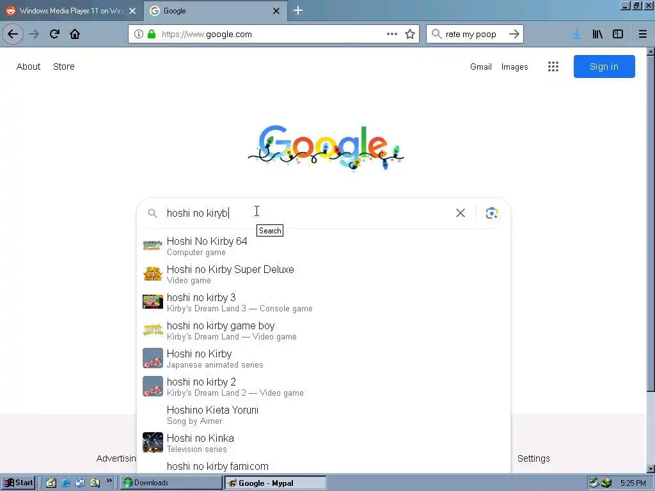Choose suggestion Hoshi No Kirby 64
The width and height of the screenshot is (655, 491).
click(x=323, y=246)
